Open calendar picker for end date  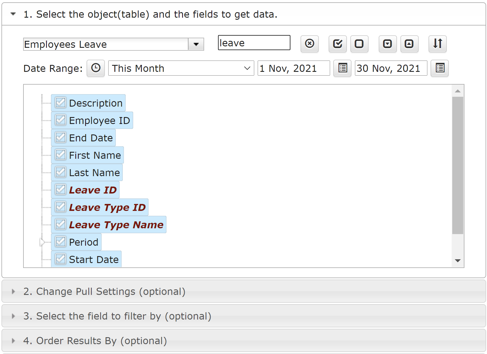point(440,68)
